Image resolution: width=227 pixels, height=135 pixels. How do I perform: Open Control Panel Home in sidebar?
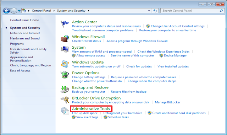pos(24,20)
